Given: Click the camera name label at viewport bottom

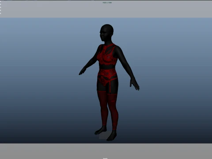Looking at the screenshot, I should click(105, 158).
